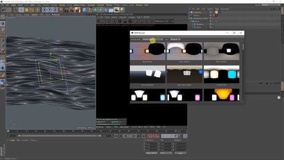This screenshot has width=284, height=160.
Task: Click the Model mode cube icon in sidebar
Action: point(3,24)
